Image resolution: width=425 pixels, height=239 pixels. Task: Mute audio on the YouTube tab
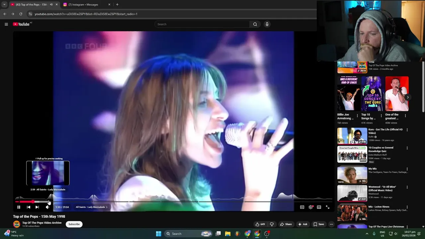tap(51, 5)
